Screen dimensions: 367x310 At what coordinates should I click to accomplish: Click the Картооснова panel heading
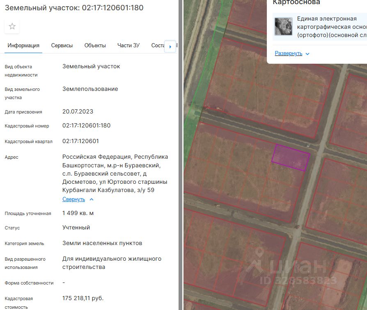(x=296, y=2)
